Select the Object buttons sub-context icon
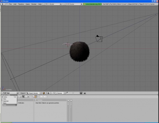The image size is (159, 123). coord(33,97)
